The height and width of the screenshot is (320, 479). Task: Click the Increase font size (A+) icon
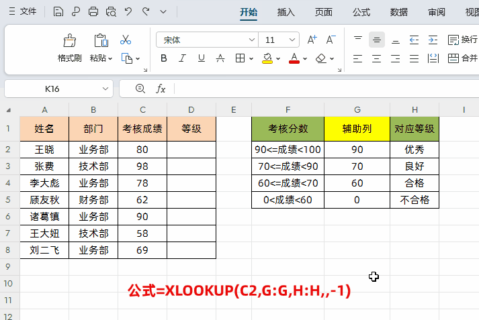point(312,40)
